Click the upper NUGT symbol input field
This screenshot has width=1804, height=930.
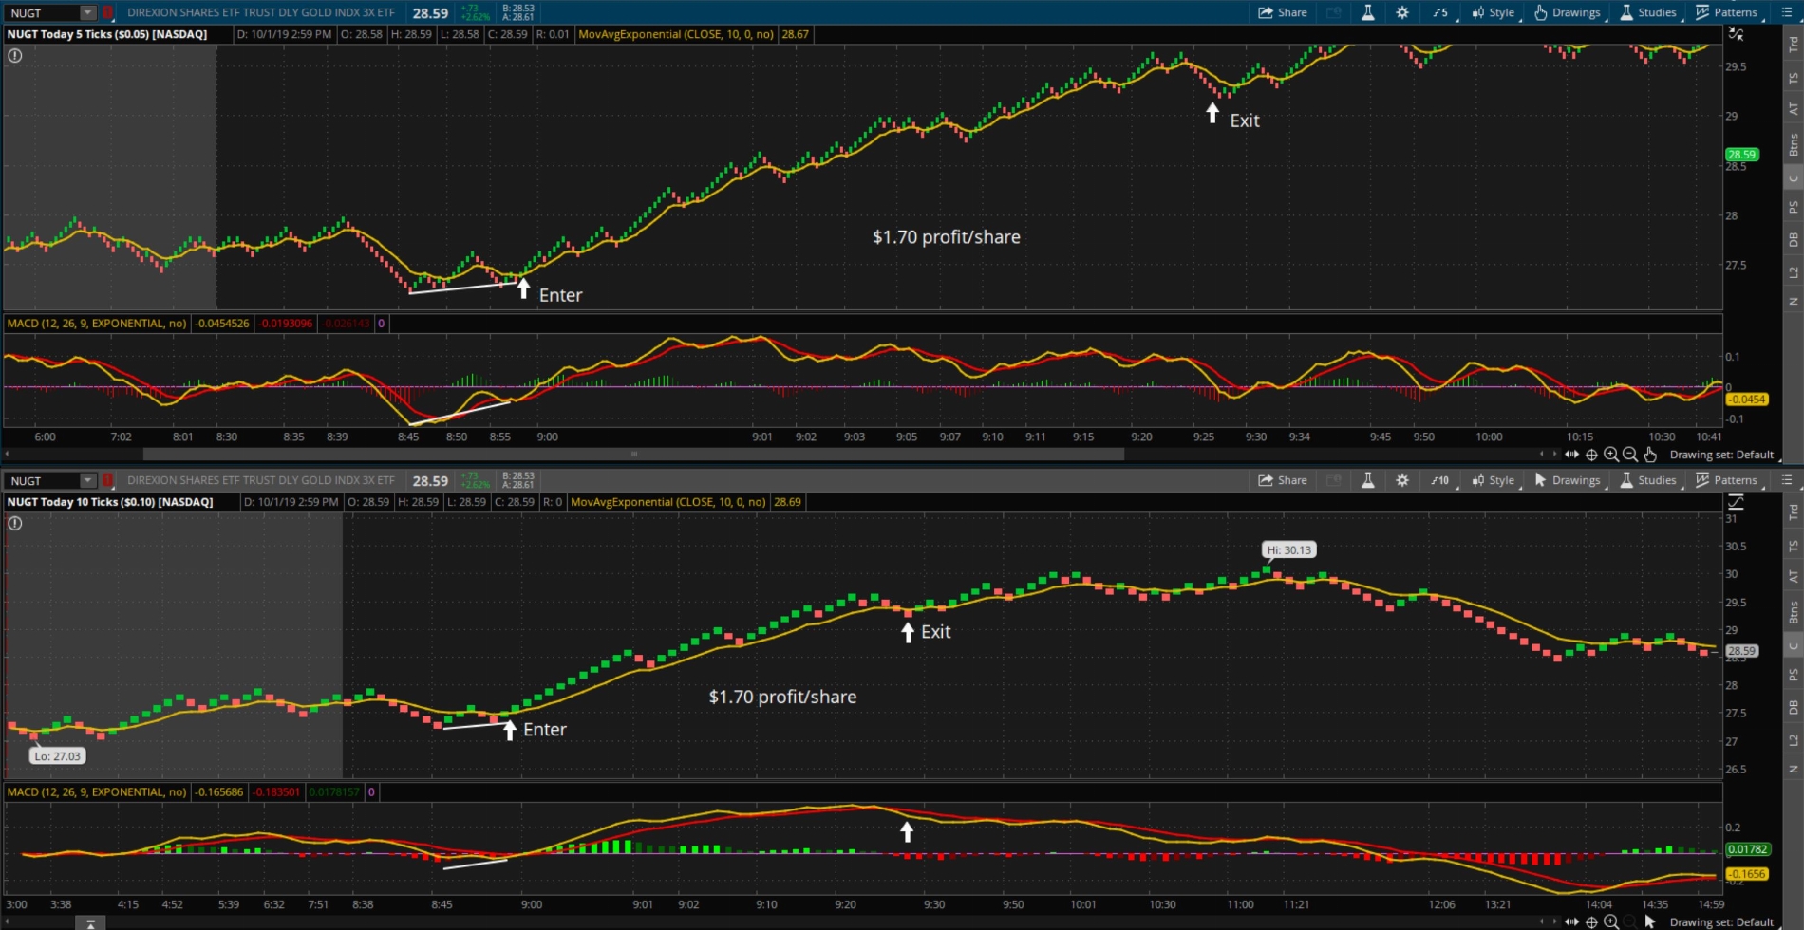point(42,12)
